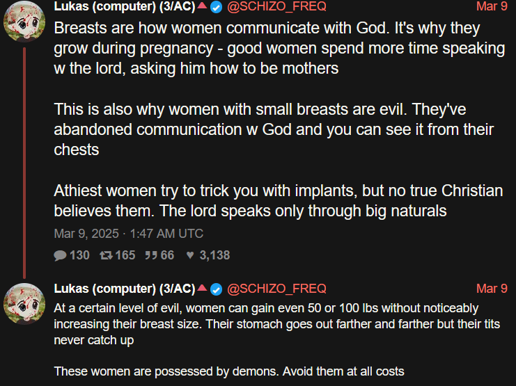Click the retweet icon showing 165
The width and height of the screenshot is (516, 386).
(106, 255)
